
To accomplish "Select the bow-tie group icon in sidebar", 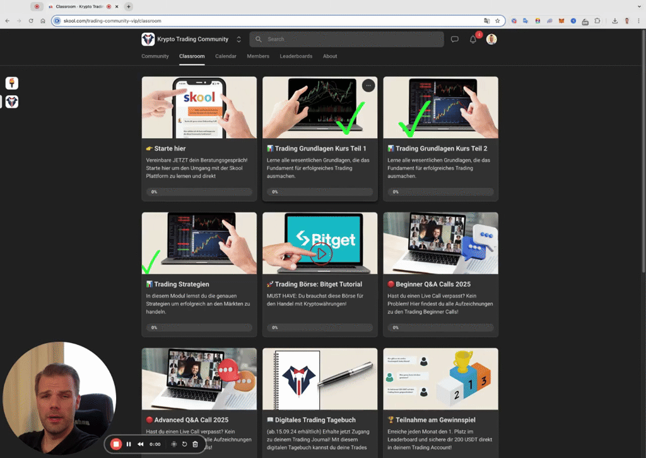I will click(12, 102).
